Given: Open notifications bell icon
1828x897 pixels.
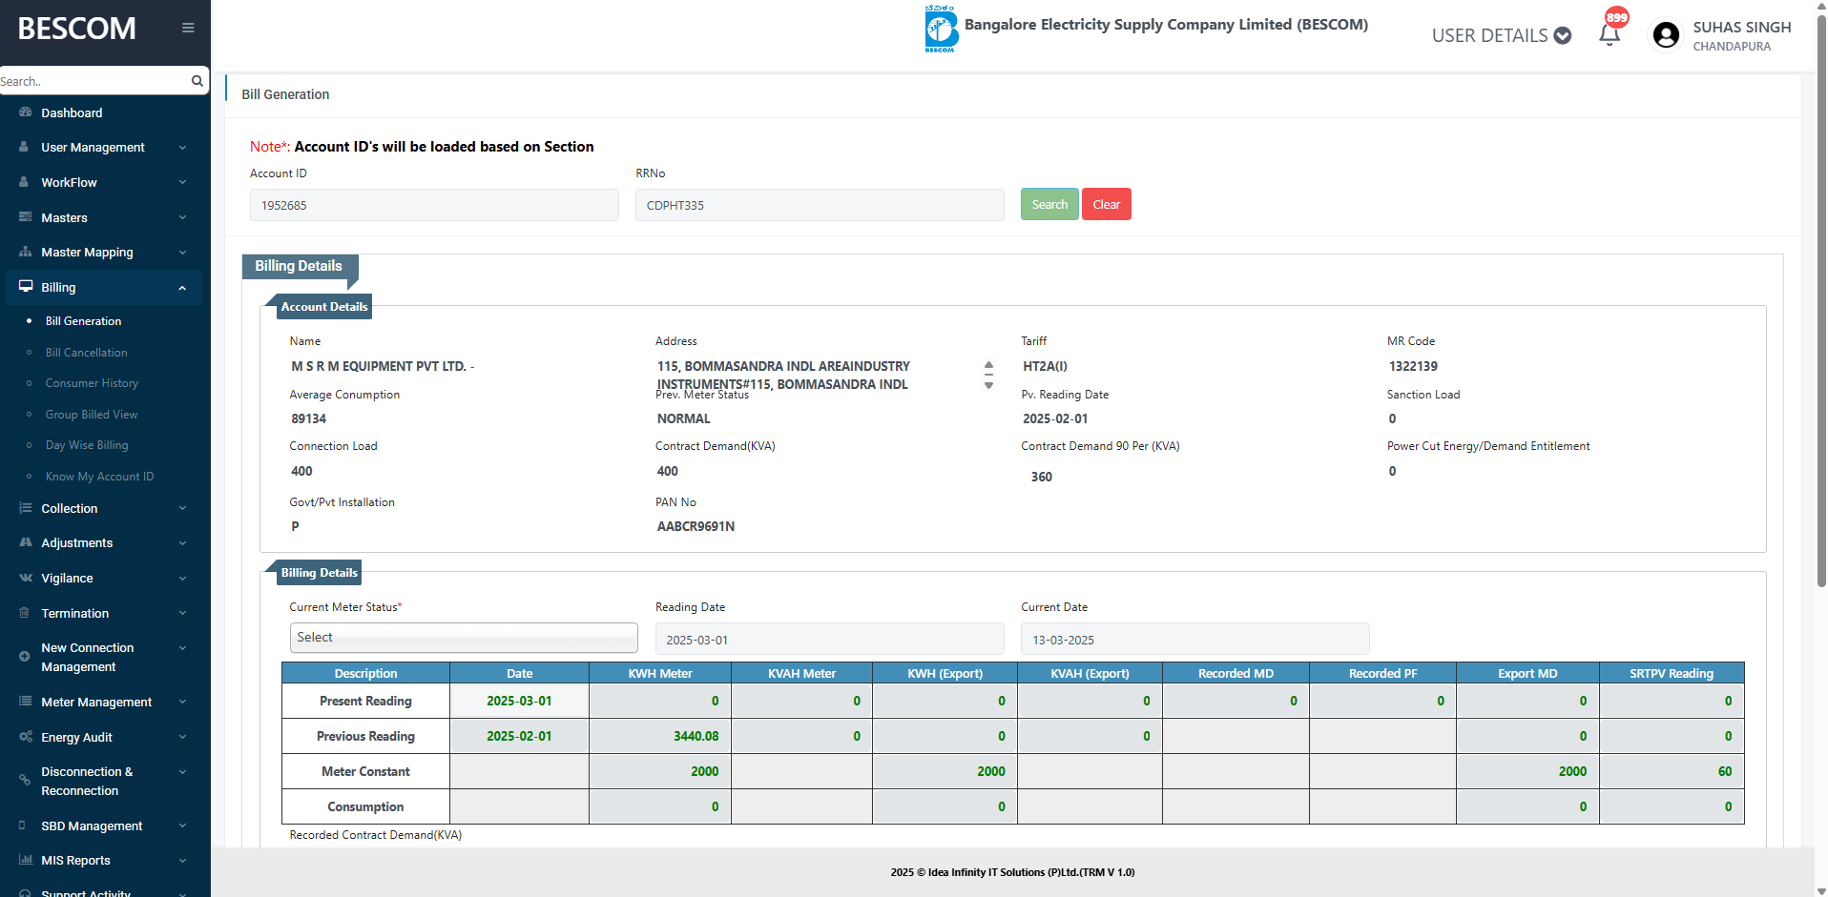Looking at the screenshot, I should (1610, 35).
